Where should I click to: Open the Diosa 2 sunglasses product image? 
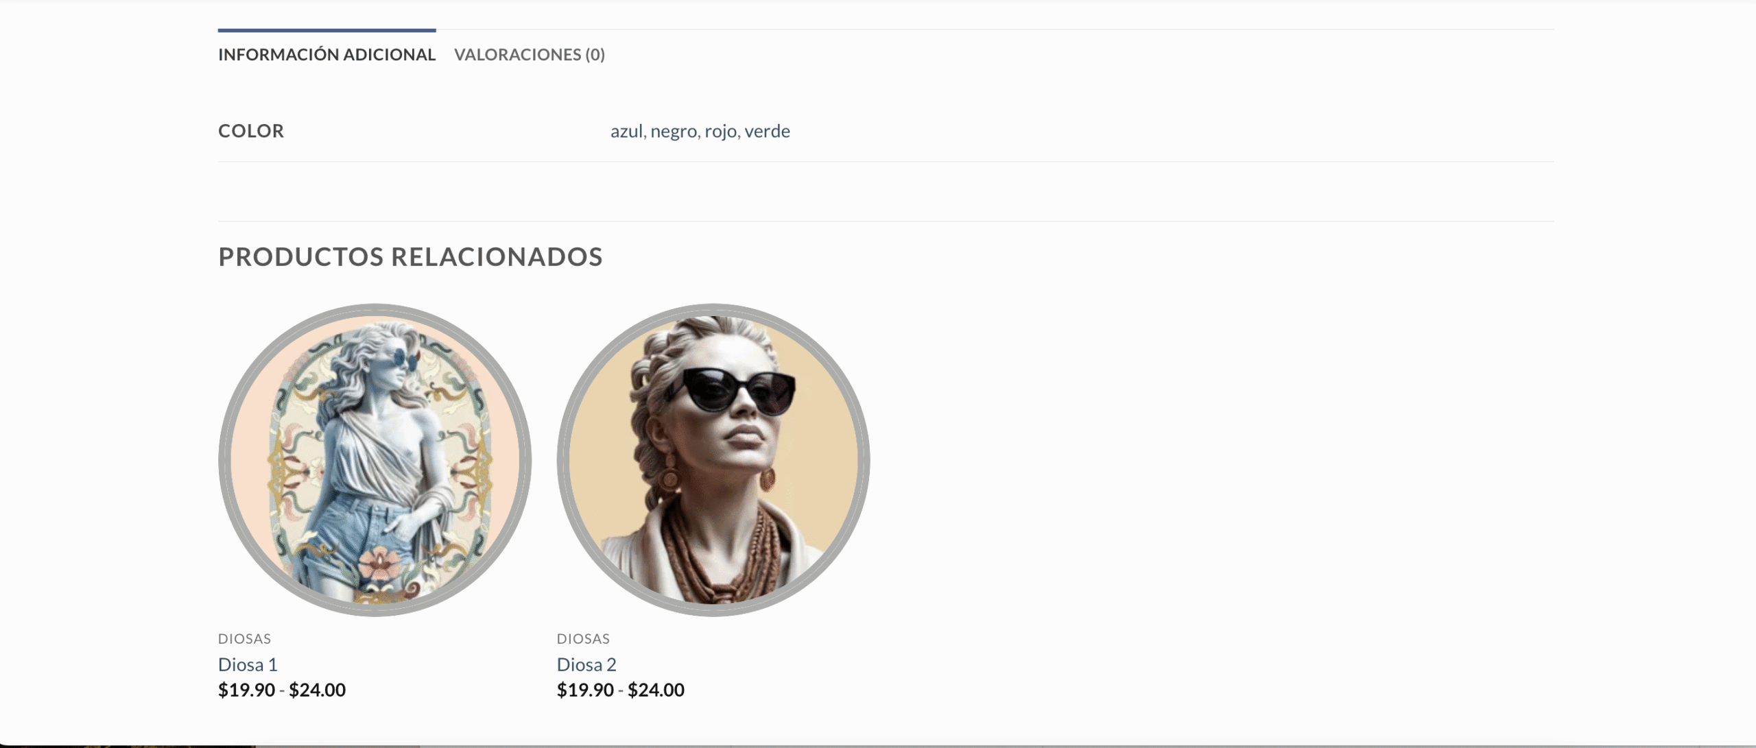pyautogui.click(x=713, y=459)
